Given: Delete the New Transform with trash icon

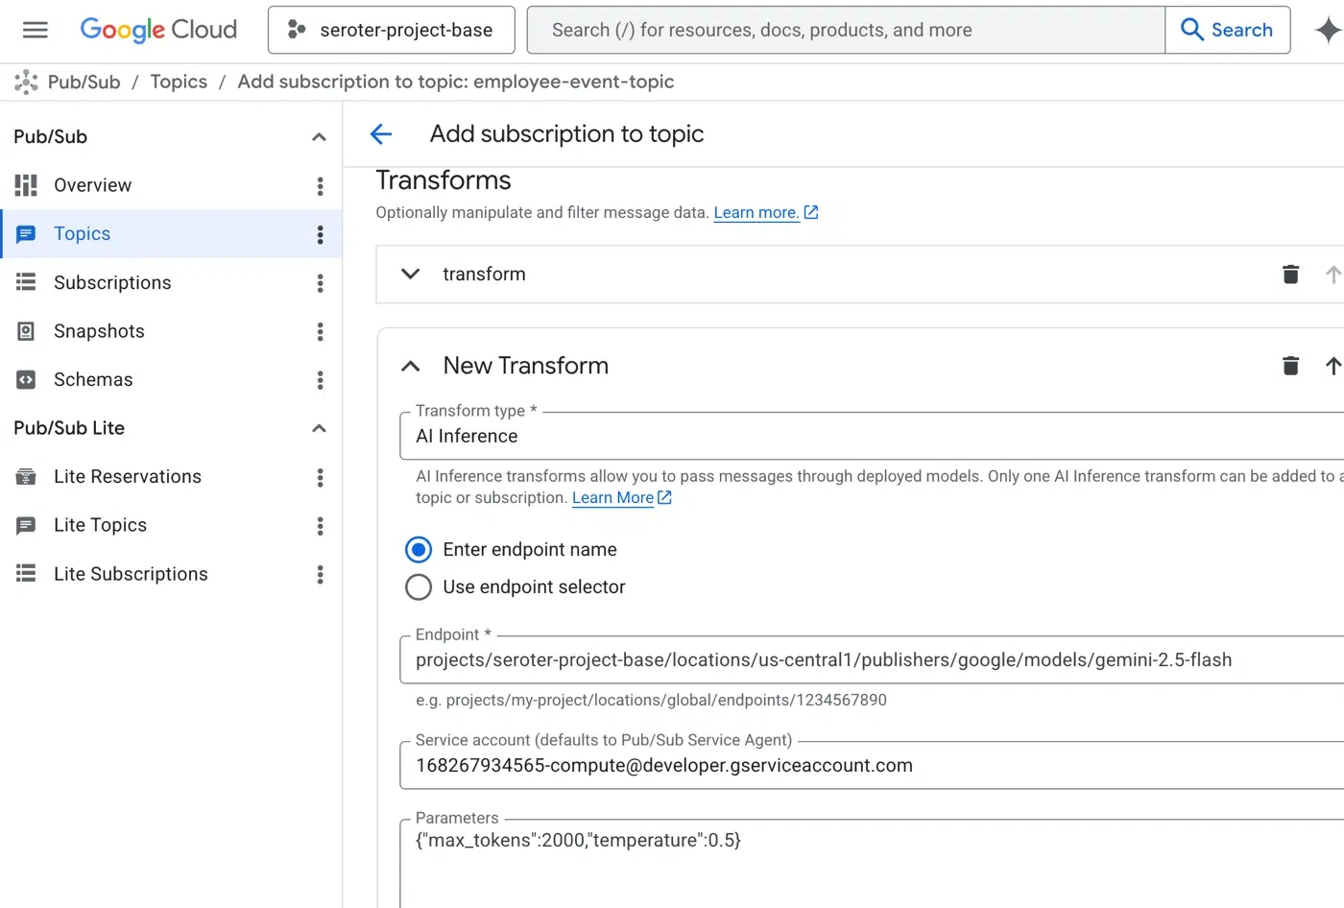Looking at the screenshot, I should click(x=1291, y=366).
